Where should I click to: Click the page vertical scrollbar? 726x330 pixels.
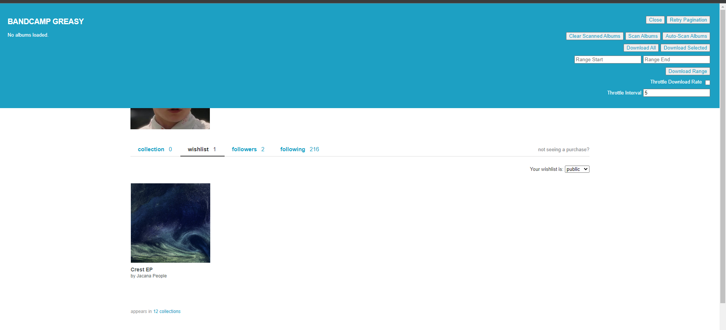tap(723, 157)
